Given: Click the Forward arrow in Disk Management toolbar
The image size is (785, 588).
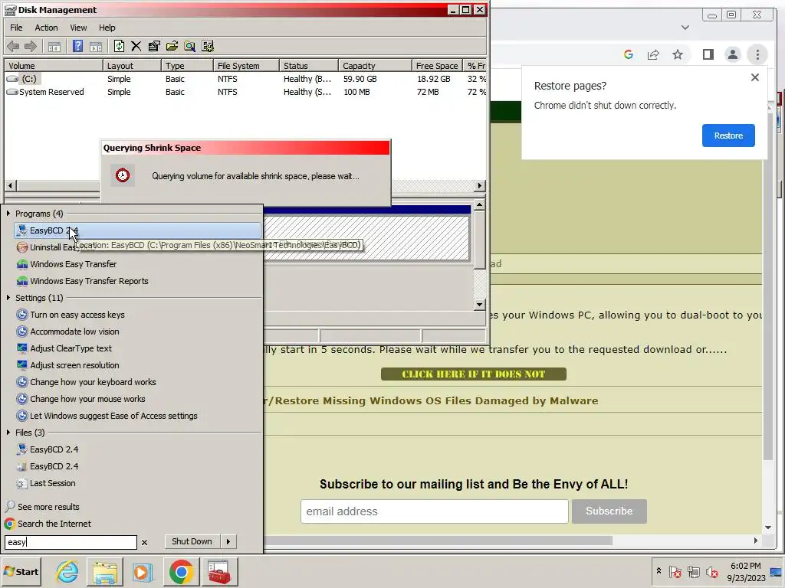Looking at the screenshot, I should pyautogui.click(x=31, y=47).
